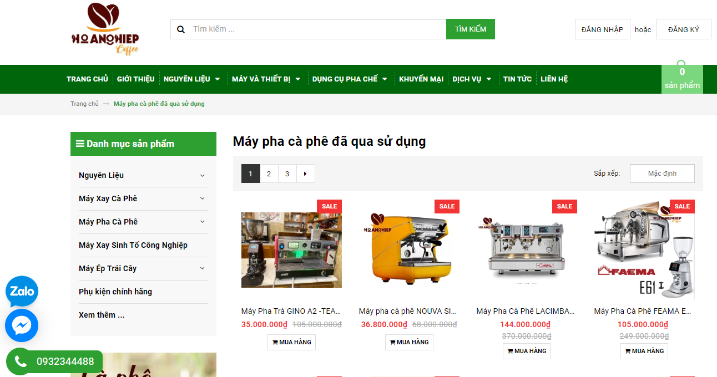Select the TIN TỨC menu item

(x=517, y=79)
